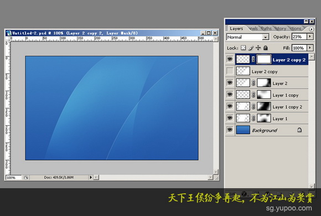
Task: Open the Fill slider arrow
Action: click(x=310, y=48)
